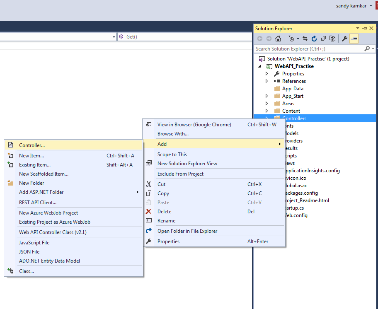Click the Pending Changes Filter clock icon

click(291, 39)
